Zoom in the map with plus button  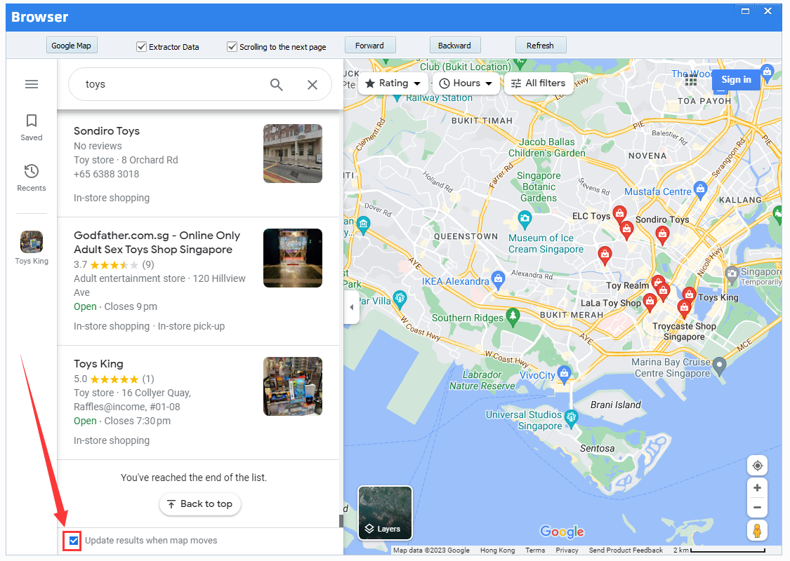[757, 488]
